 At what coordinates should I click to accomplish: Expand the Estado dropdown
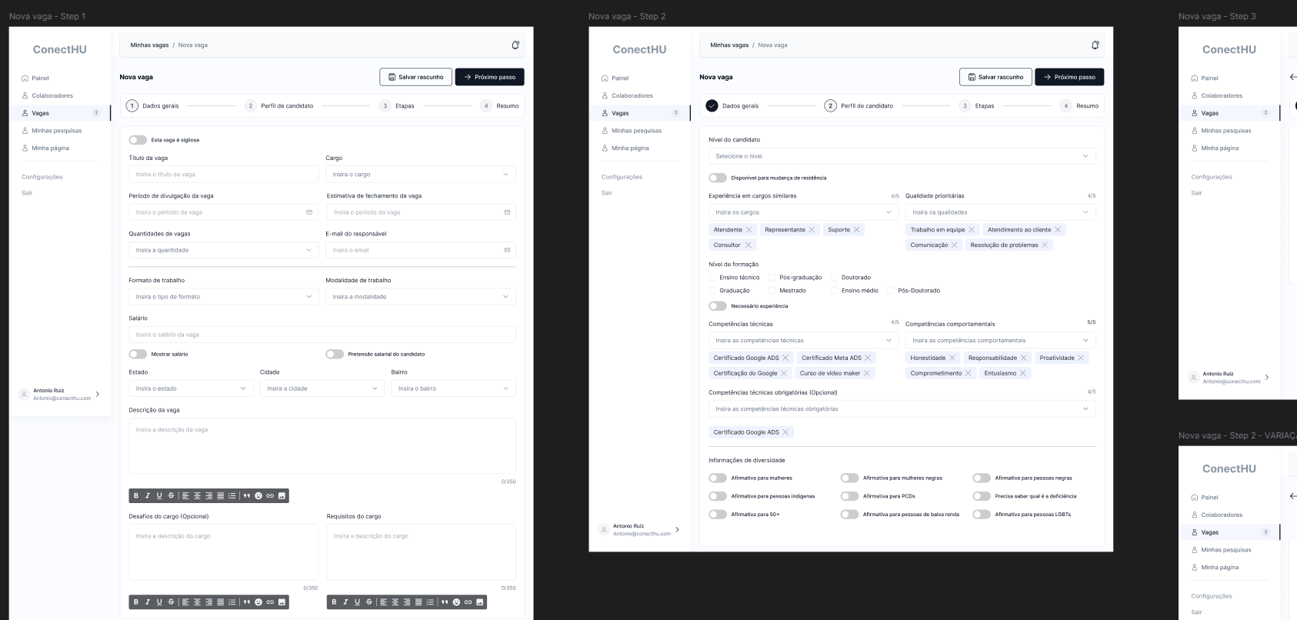coord(191,388)
